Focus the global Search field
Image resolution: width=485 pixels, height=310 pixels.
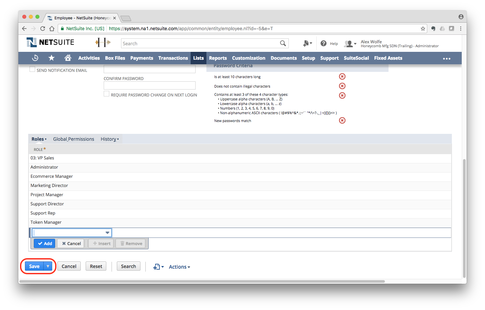201,43
